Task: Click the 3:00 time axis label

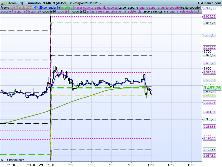Action: click(71, 165)
